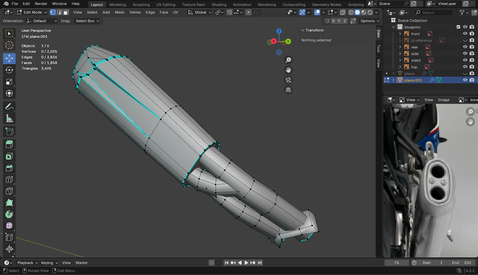
Task: Select the Cursor tool in the toolbar
Action: [9, 45]
